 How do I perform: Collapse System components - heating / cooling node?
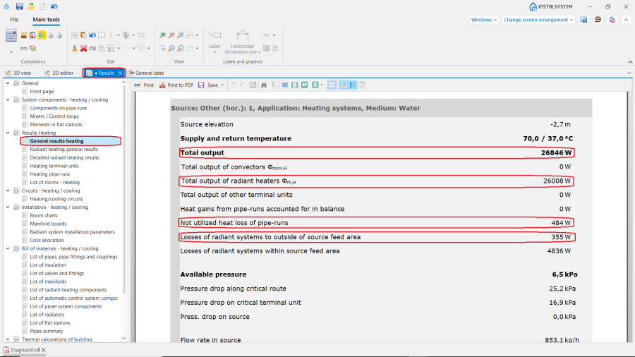coord(8,99)
